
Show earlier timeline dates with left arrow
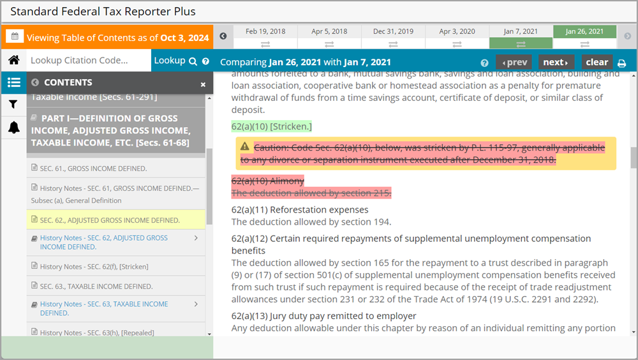point(223,36)
